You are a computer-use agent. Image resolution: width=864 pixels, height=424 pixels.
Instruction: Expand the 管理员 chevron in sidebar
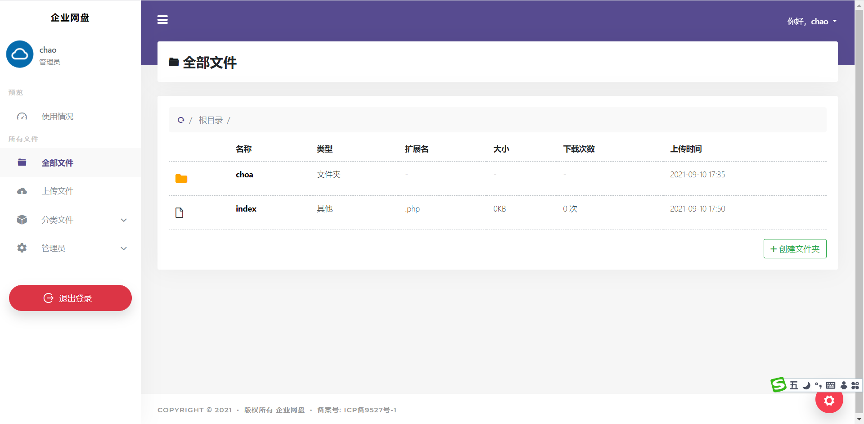click(x=124, y=248)
